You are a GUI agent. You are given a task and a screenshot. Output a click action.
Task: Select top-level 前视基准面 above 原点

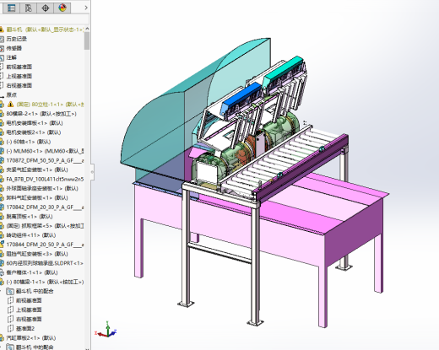[19, 67]
